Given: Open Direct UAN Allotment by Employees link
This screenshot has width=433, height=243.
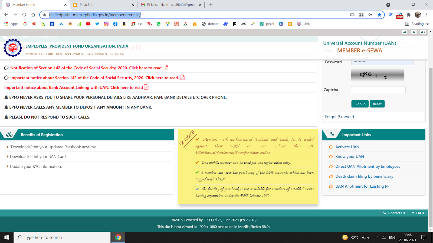Looking at the screenshot, I should pyautogui.click(x=368, y=166).
